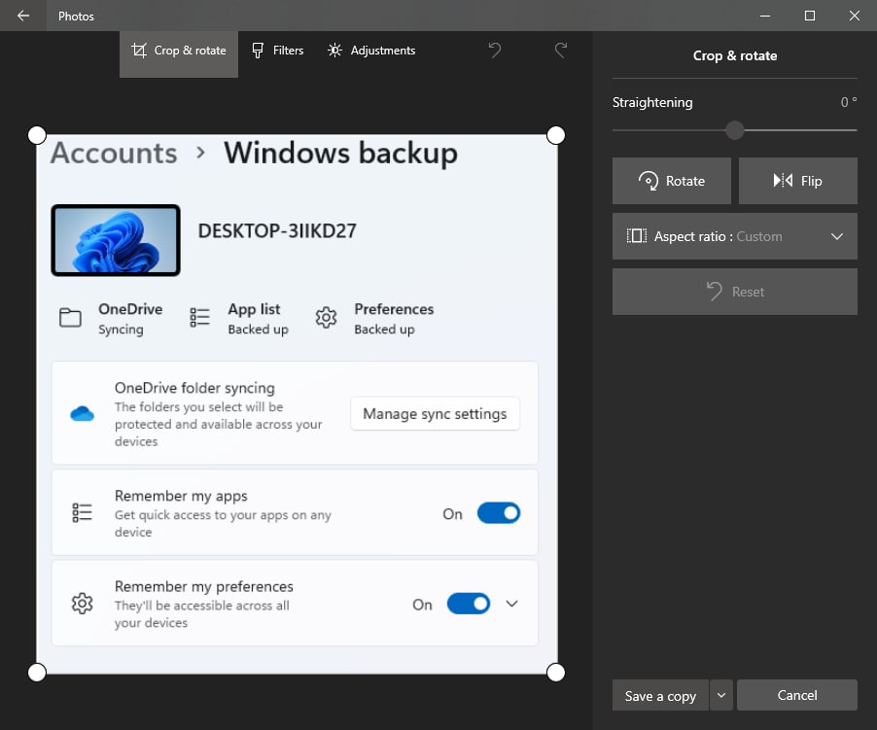Screen dimensions: 877x730
Task: Click the Preferences gear icon in image
Action: click(x=326, y=318)
